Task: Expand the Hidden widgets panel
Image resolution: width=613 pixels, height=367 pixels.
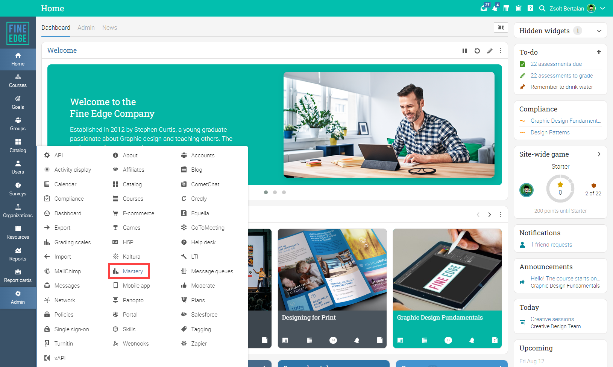Action: click(599, 31)
